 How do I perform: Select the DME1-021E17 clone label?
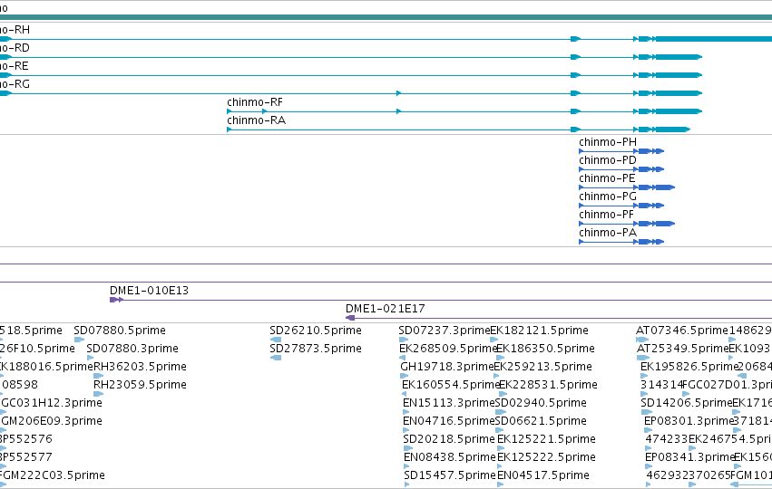[385, 309]
